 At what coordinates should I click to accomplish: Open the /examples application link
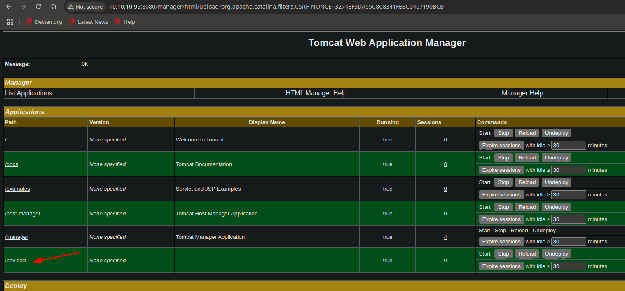[x=17, y=189]
